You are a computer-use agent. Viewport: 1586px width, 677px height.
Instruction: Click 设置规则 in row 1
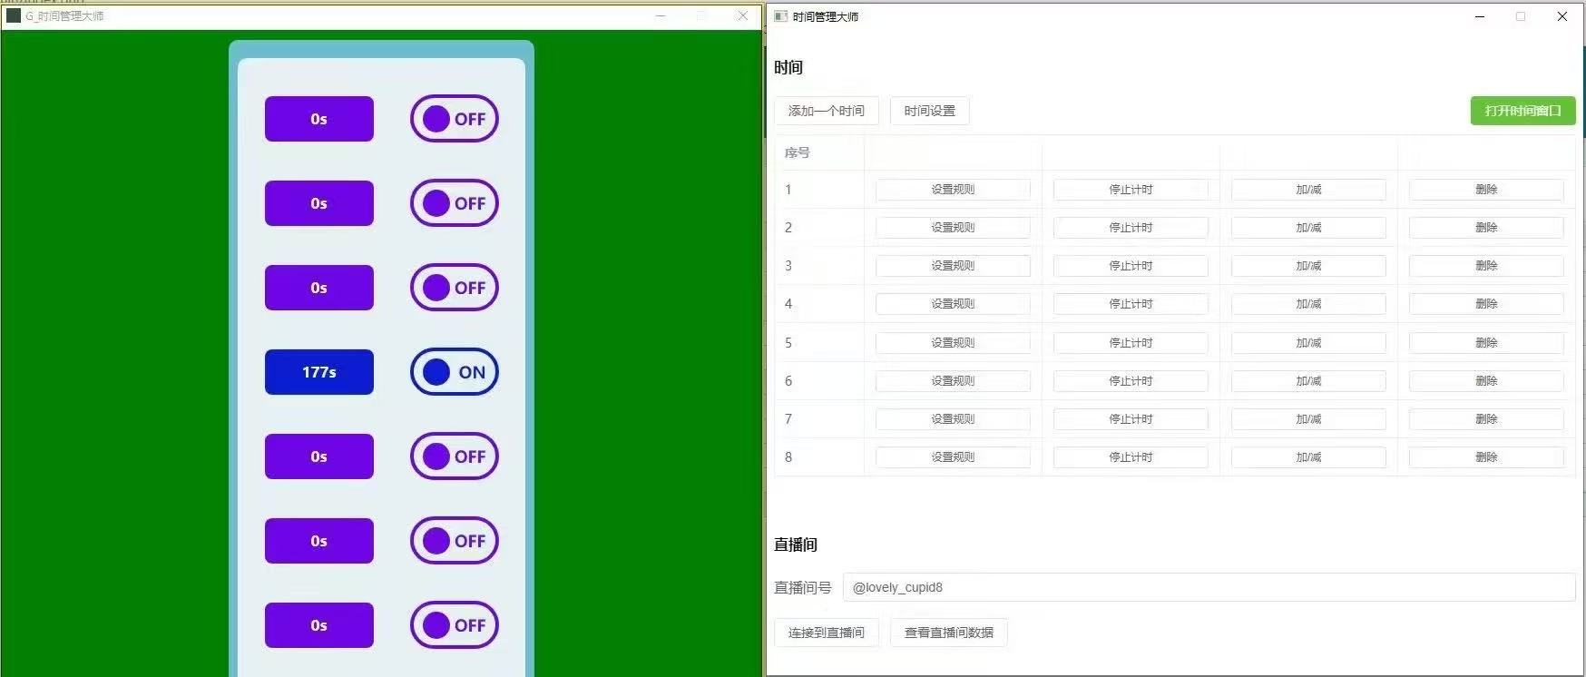pos(953,190)
